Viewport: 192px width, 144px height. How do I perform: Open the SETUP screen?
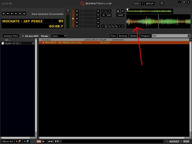coord(150,4)
